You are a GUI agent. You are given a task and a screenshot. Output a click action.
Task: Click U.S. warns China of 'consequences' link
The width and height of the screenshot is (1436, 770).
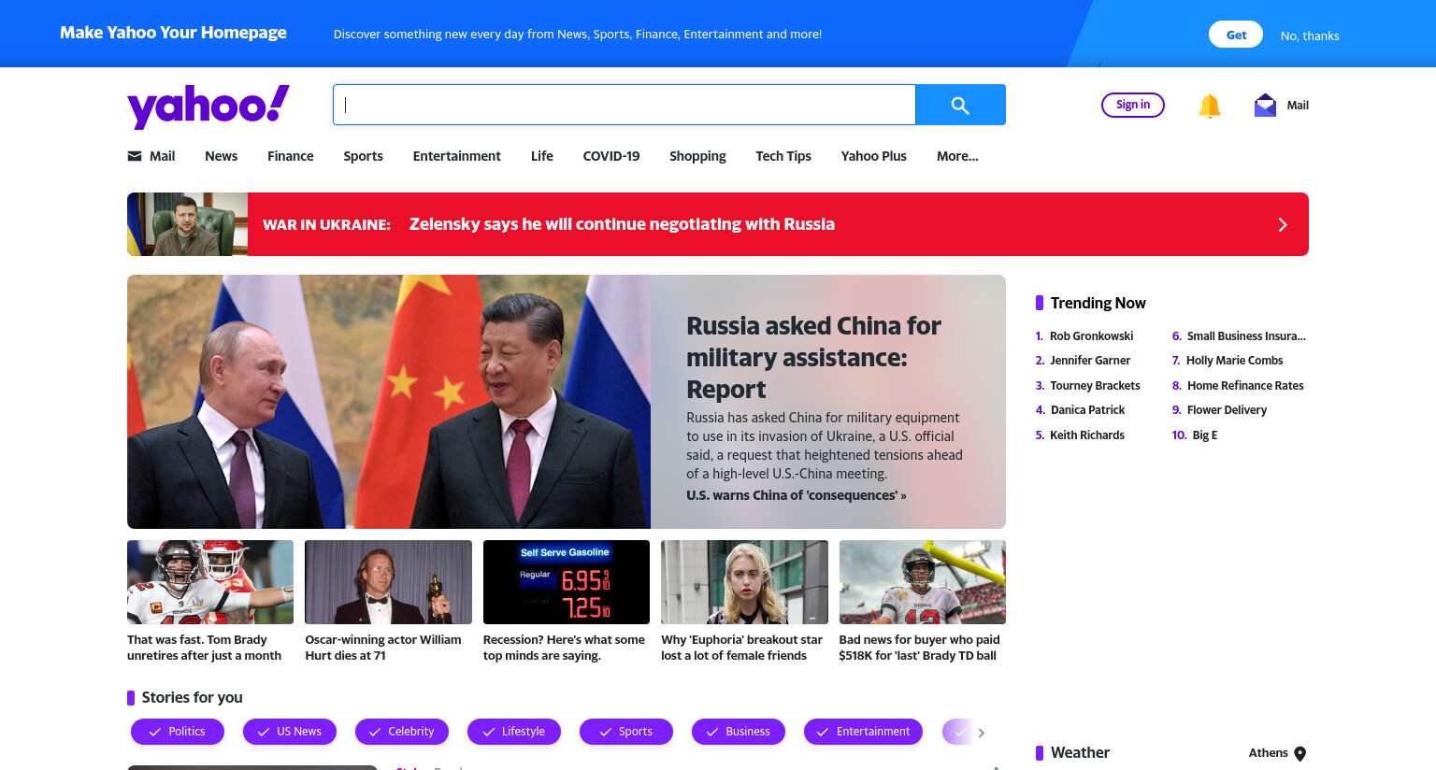click(797, 495)
